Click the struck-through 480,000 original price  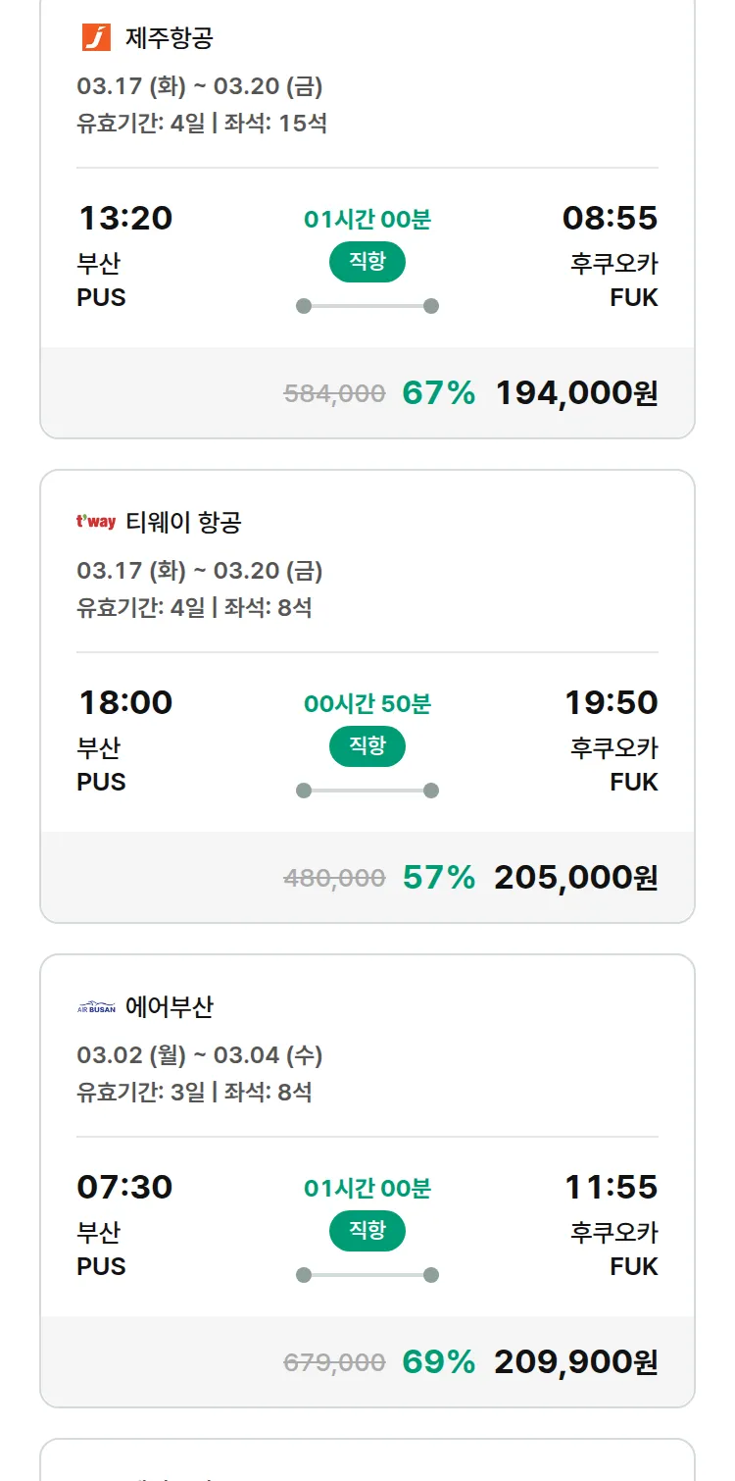coord(334,878)
